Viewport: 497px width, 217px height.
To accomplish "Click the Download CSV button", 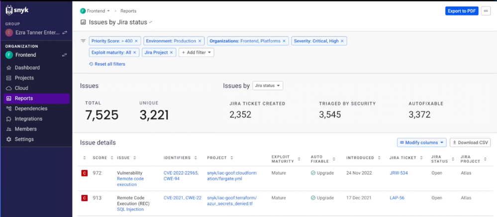I will pos(470,142).
